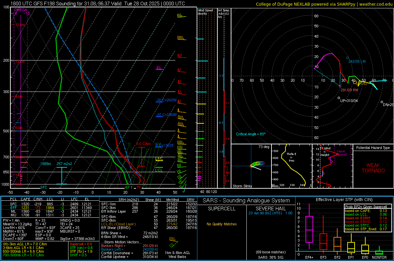The height and width of the screenshot is (261, 394).
Task: Click the 242/39 LM hodograph label
Action: (357, 61)
